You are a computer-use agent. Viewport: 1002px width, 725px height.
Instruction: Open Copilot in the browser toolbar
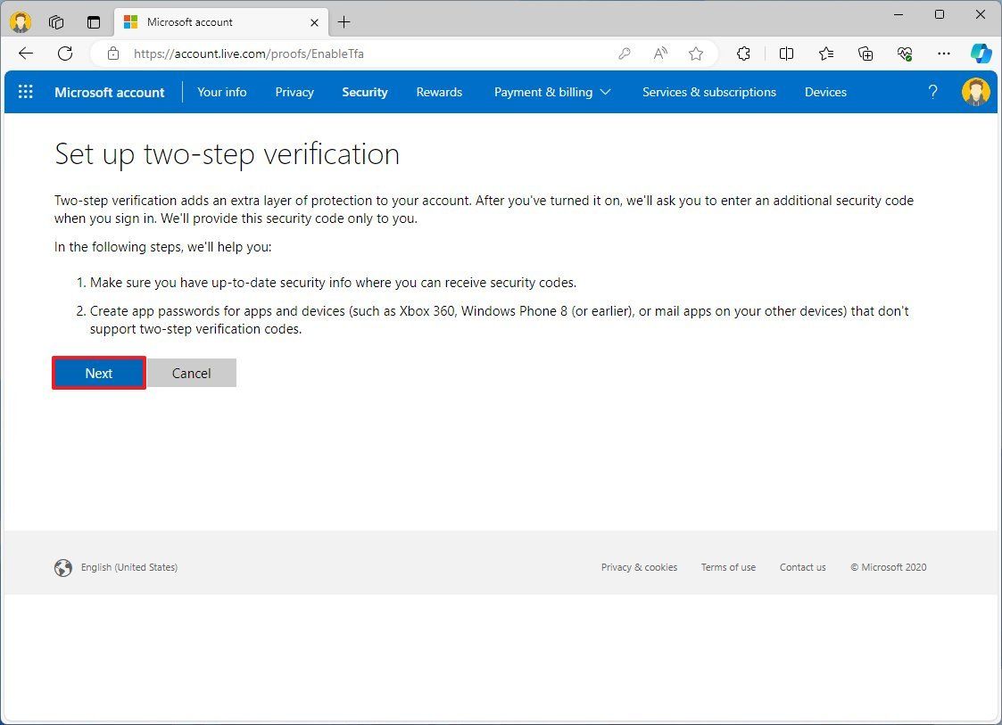[981, 54]
